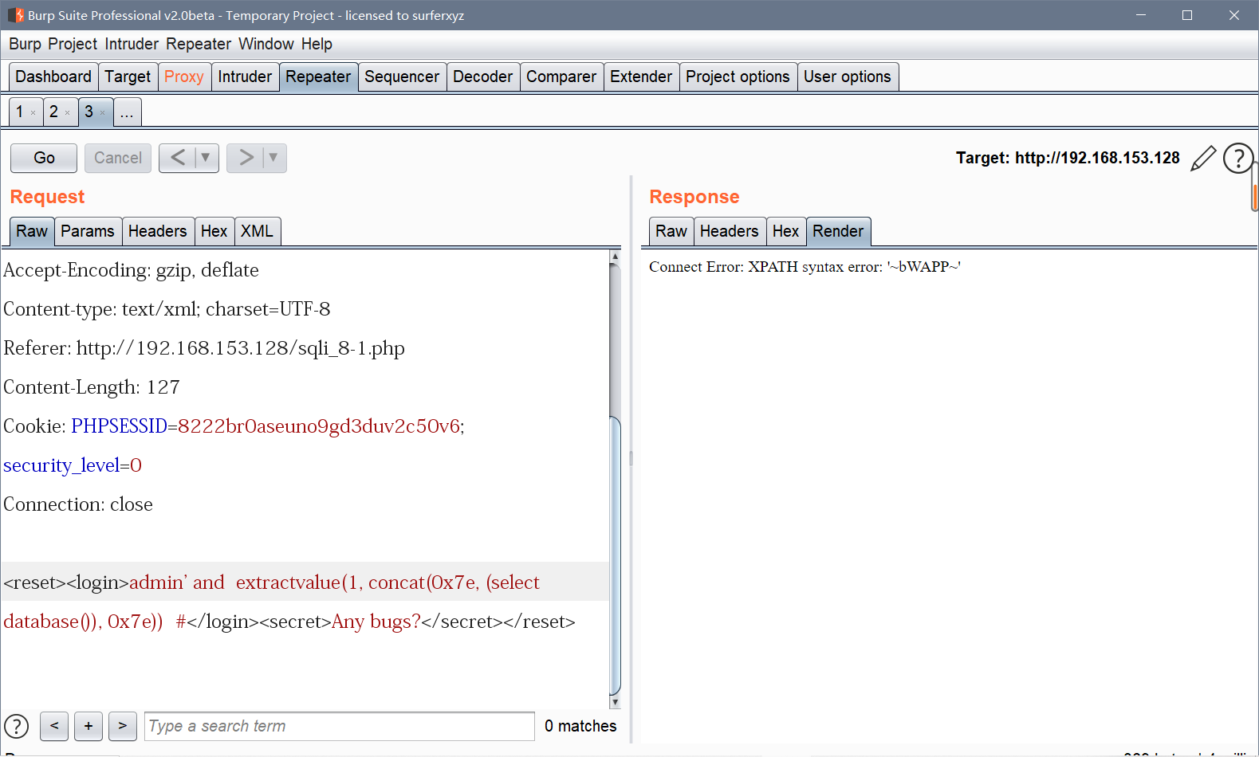1259x757 pixels.
Task: Click the Target URL label
Action: pos(1068,158)
